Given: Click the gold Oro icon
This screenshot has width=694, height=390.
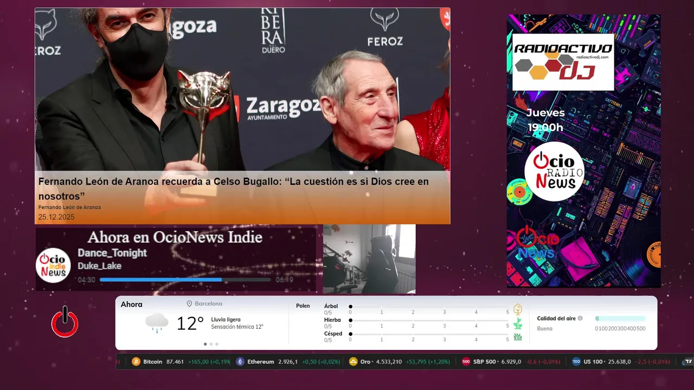Looking at the screenshot, I should [x=354, y=362].
